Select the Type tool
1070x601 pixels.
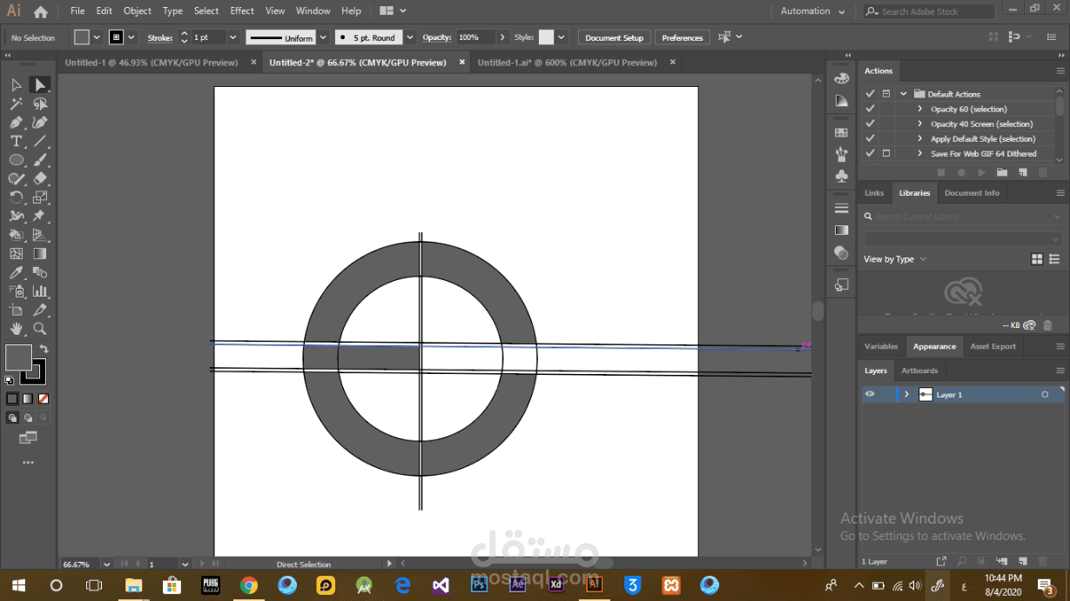click(x=16, y=142)
